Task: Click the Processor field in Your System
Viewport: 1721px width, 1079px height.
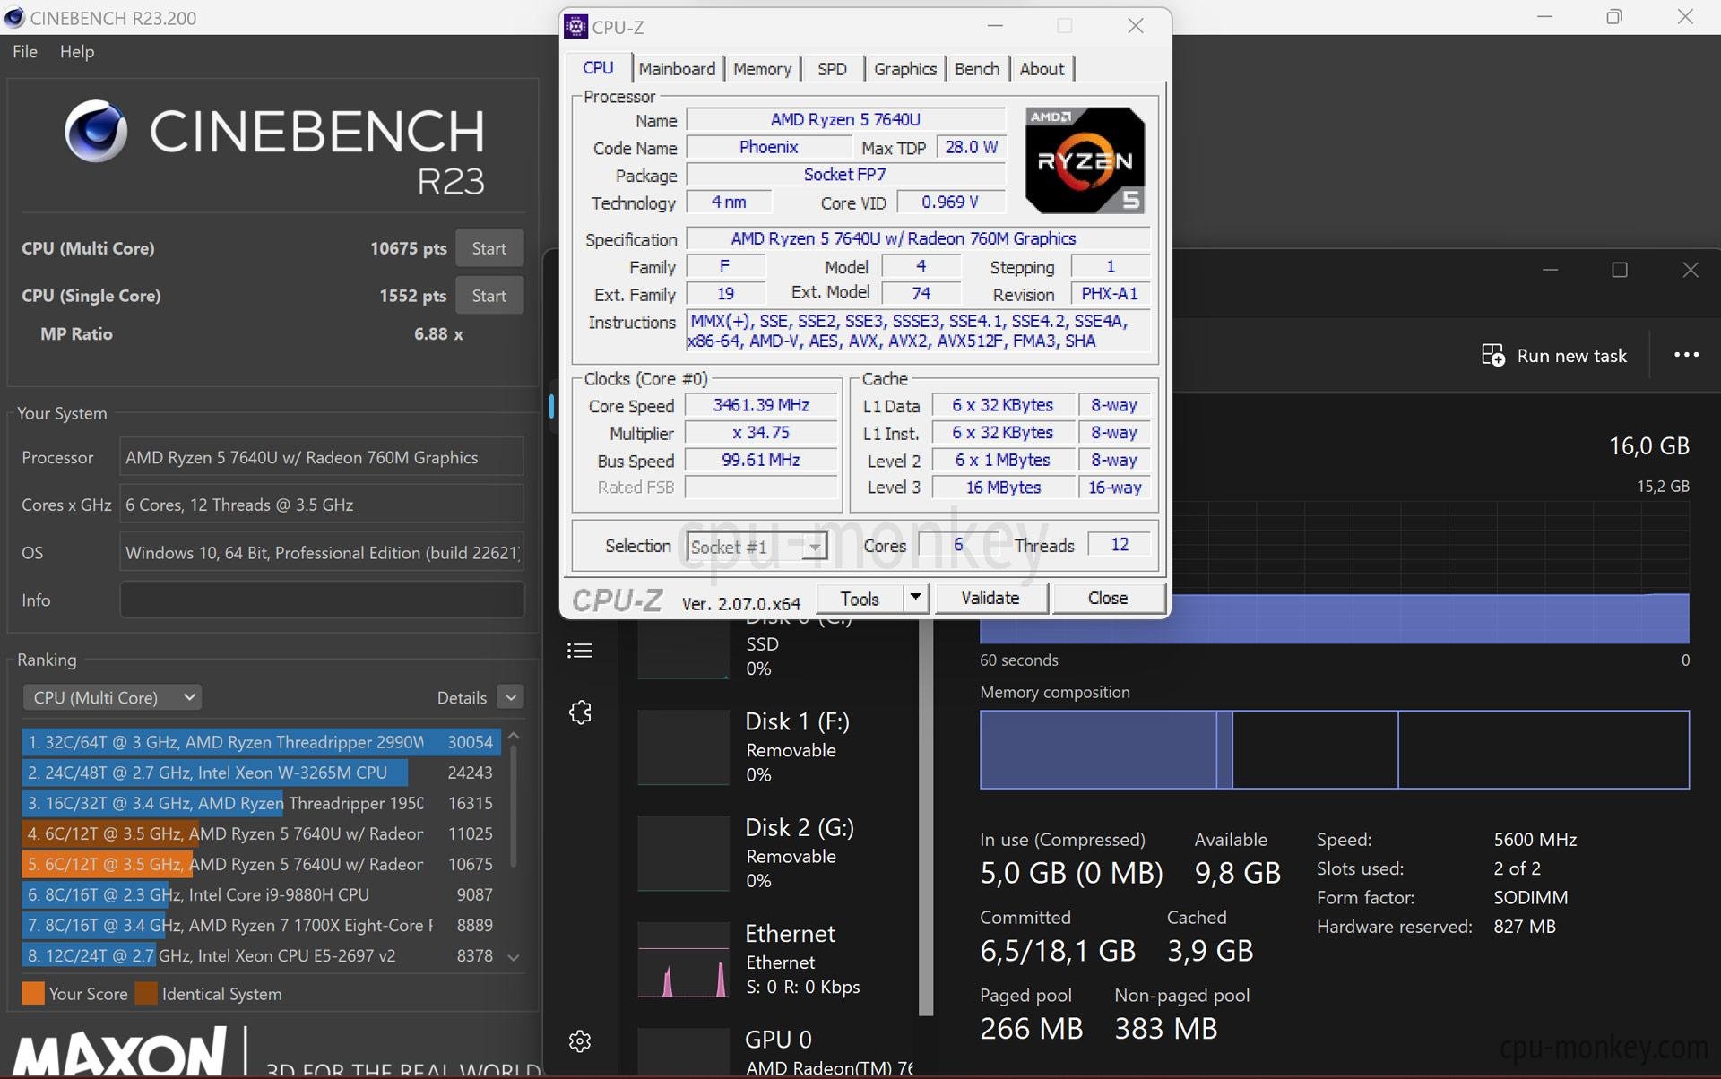Action: click(x=322, y=457)
